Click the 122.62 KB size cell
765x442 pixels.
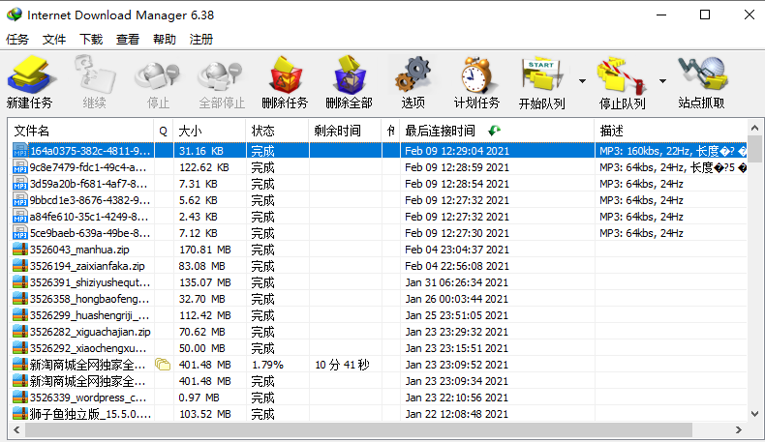[204, 167]
